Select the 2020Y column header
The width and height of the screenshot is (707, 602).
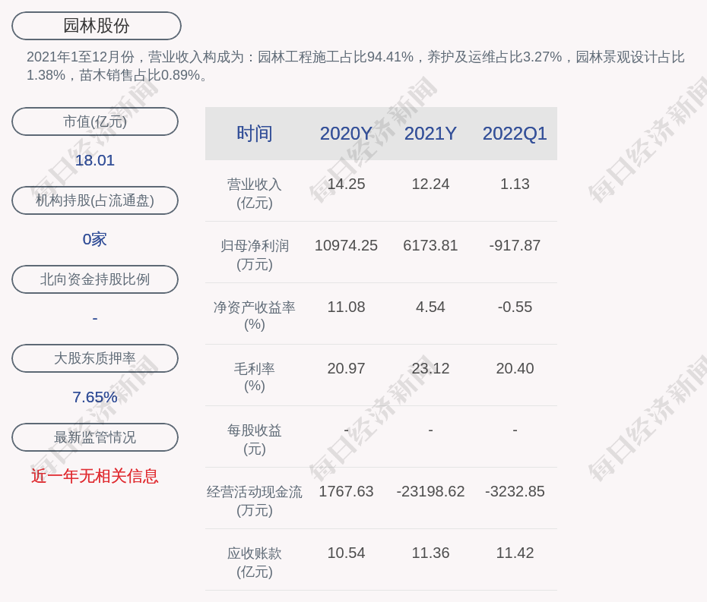[x=346, y=134]
